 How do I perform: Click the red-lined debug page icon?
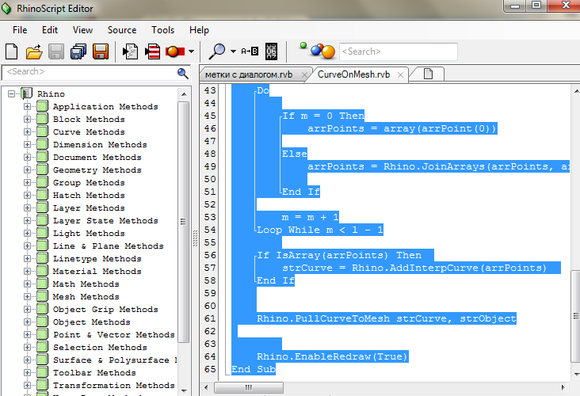click(x=152, y=51)
